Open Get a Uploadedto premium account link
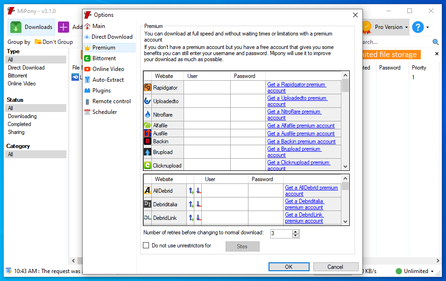The width and height of the screenshot is (446, 281). (x=297, y=101)
